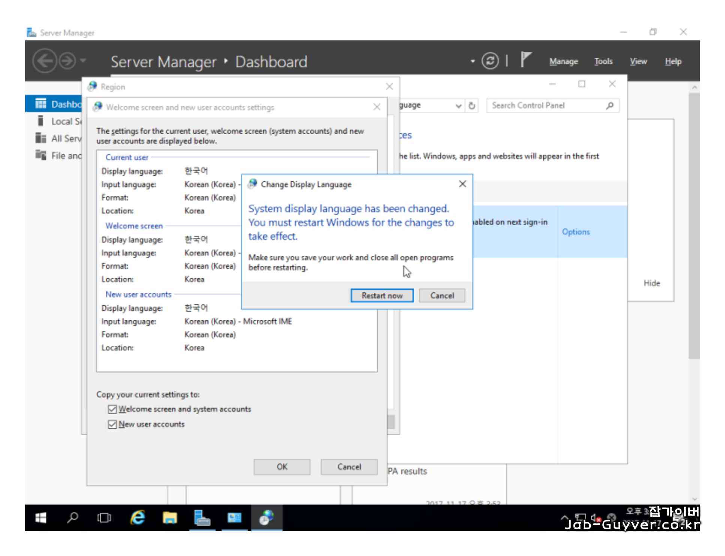The height and width of the screenshot is (556, 725).
Task: Click the Server Manager refresh icon
Action: (490, 61)
